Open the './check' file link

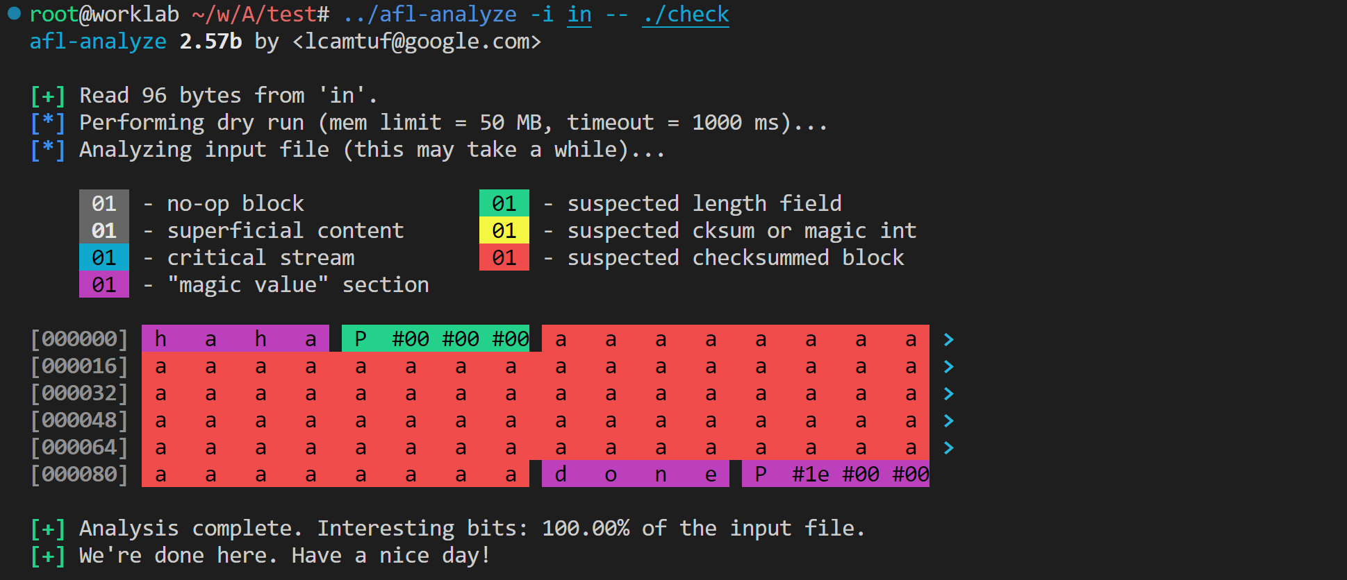[x=685, y=15]
